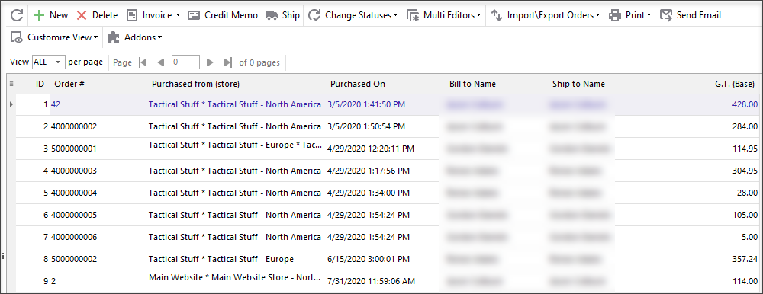Viewport: 763px width, 294px height.
Task: Expand the Customize View dropdown arrow
Action: (95, 37)
